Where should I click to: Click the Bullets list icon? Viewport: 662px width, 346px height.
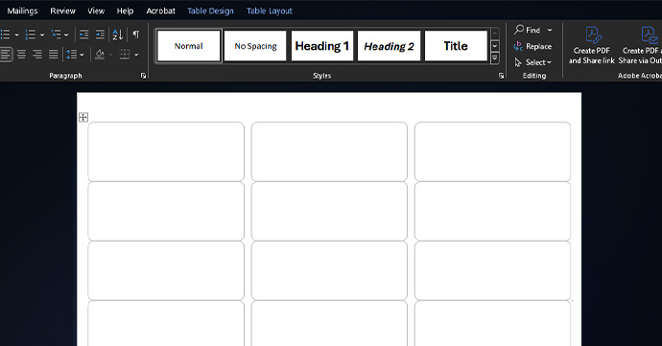point(5,35)
